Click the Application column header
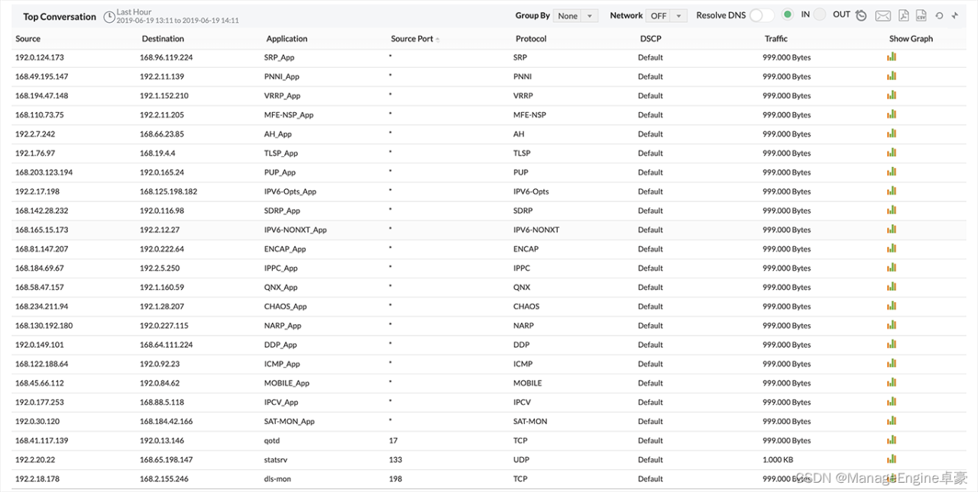 [x=287, y=38]
